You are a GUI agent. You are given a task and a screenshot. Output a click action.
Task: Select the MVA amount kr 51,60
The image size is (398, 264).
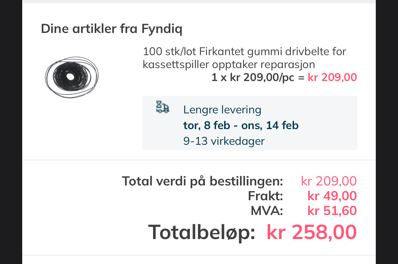(332, 211)
